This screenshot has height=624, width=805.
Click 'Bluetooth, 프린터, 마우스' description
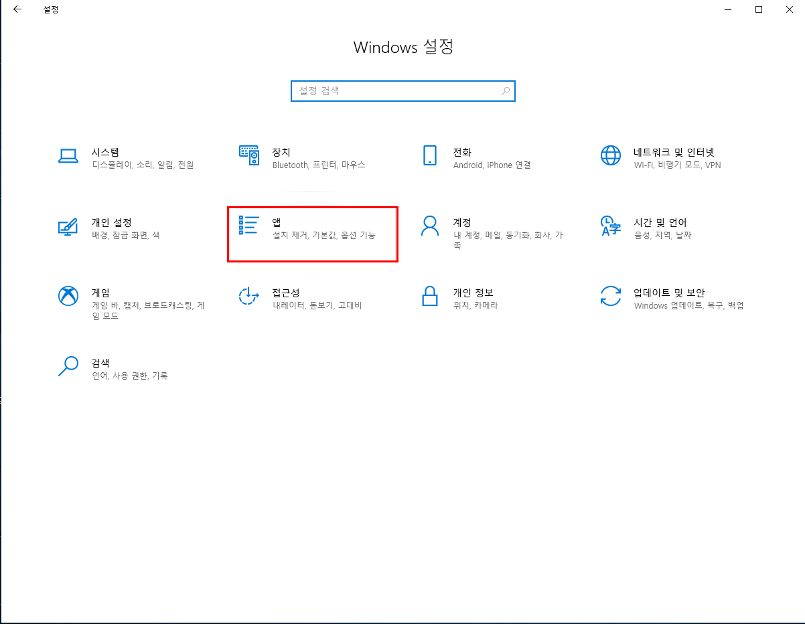pos(319,165)
